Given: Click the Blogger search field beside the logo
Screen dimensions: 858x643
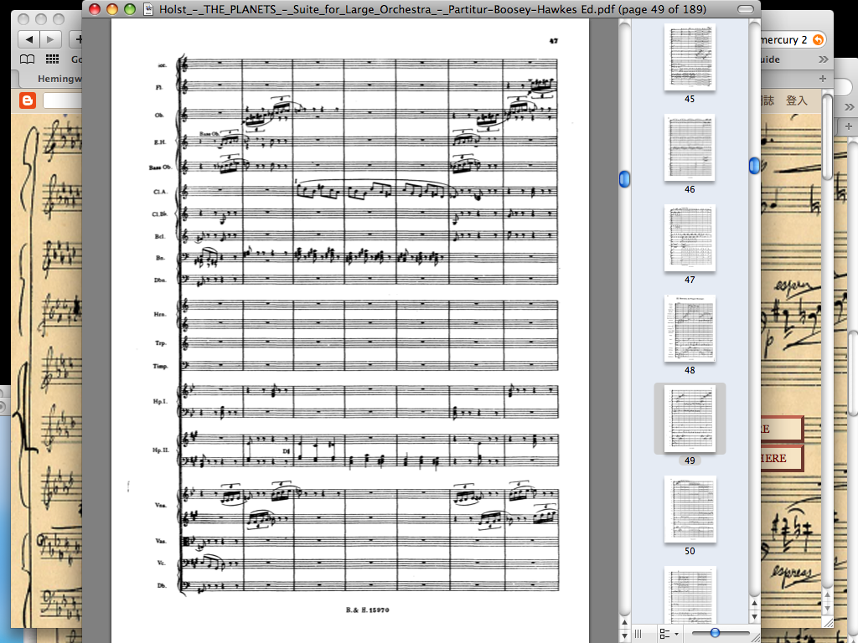Looking at the screenshot, I should click(62, 100).
